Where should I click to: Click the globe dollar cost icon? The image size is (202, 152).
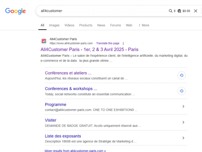[x=179, y=11]
